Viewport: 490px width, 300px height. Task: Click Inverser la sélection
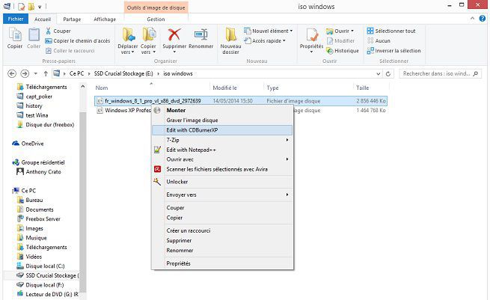[x=393, y=51]
